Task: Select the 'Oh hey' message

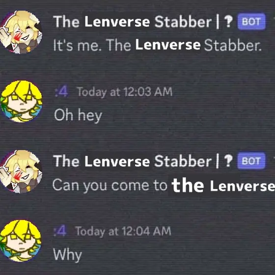Action: (x=78, y=115)
